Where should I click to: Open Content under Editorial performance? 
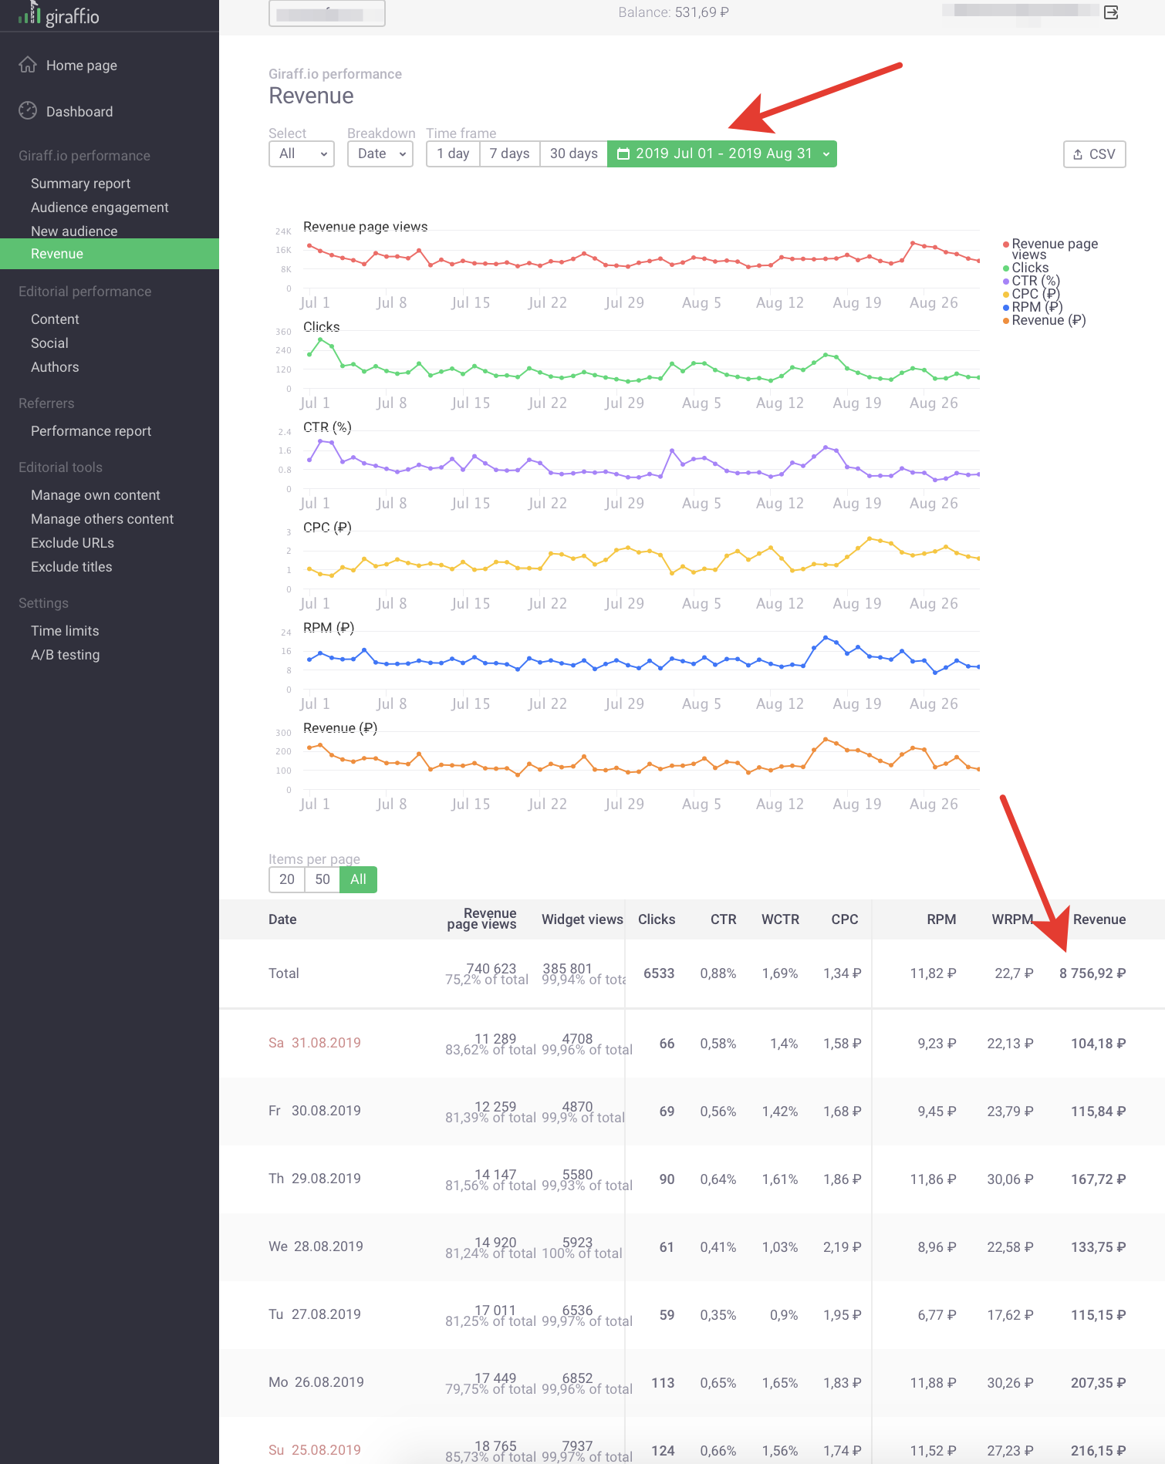pyautogui.click(x=55, y=319)
